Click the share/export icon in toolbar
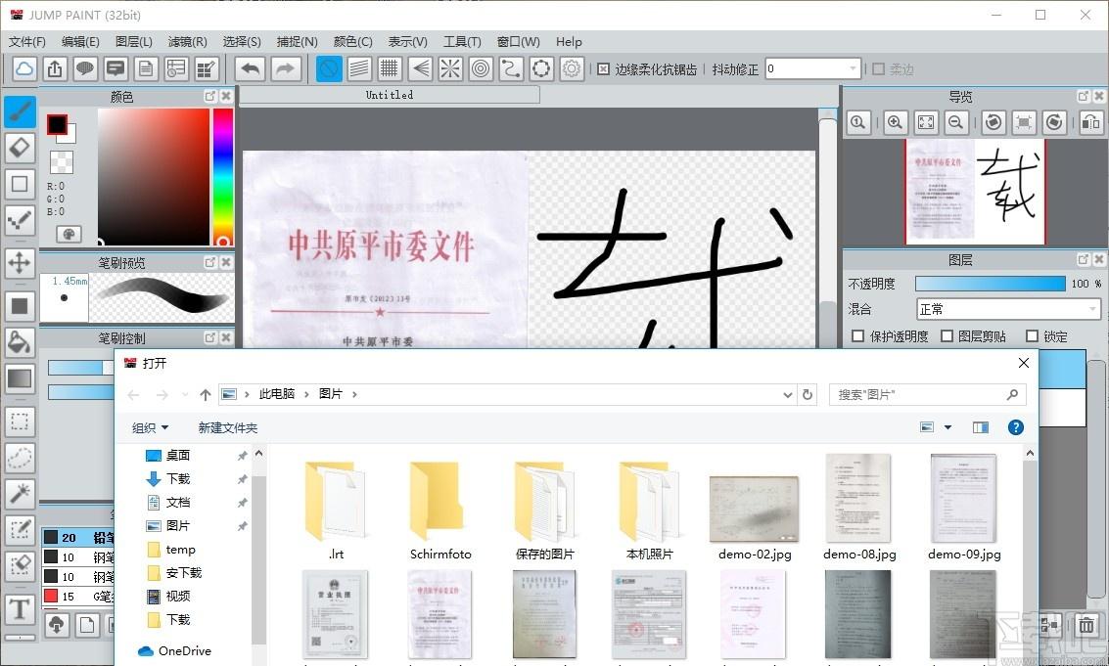1109x666 pixels. pyautogui.click(x=55, y=68)
